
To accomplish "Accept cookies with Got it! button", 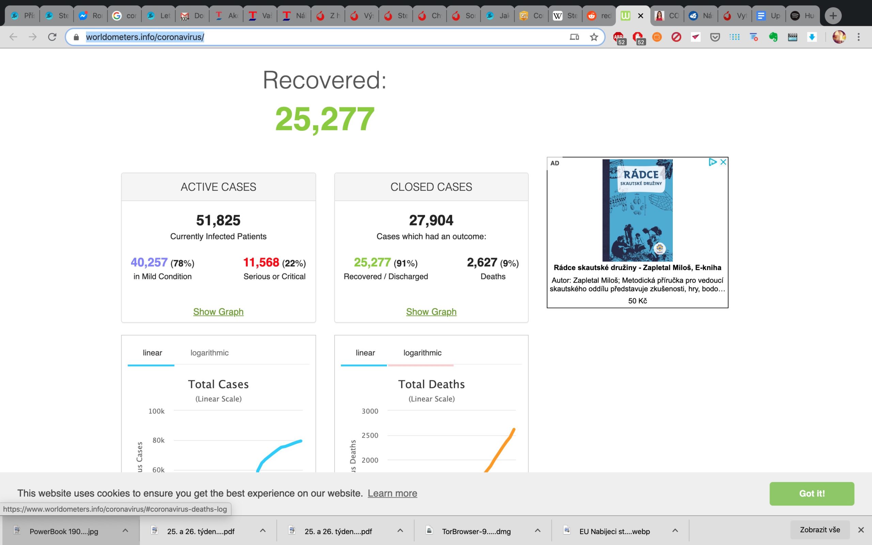I will click(x=812, y=494).
